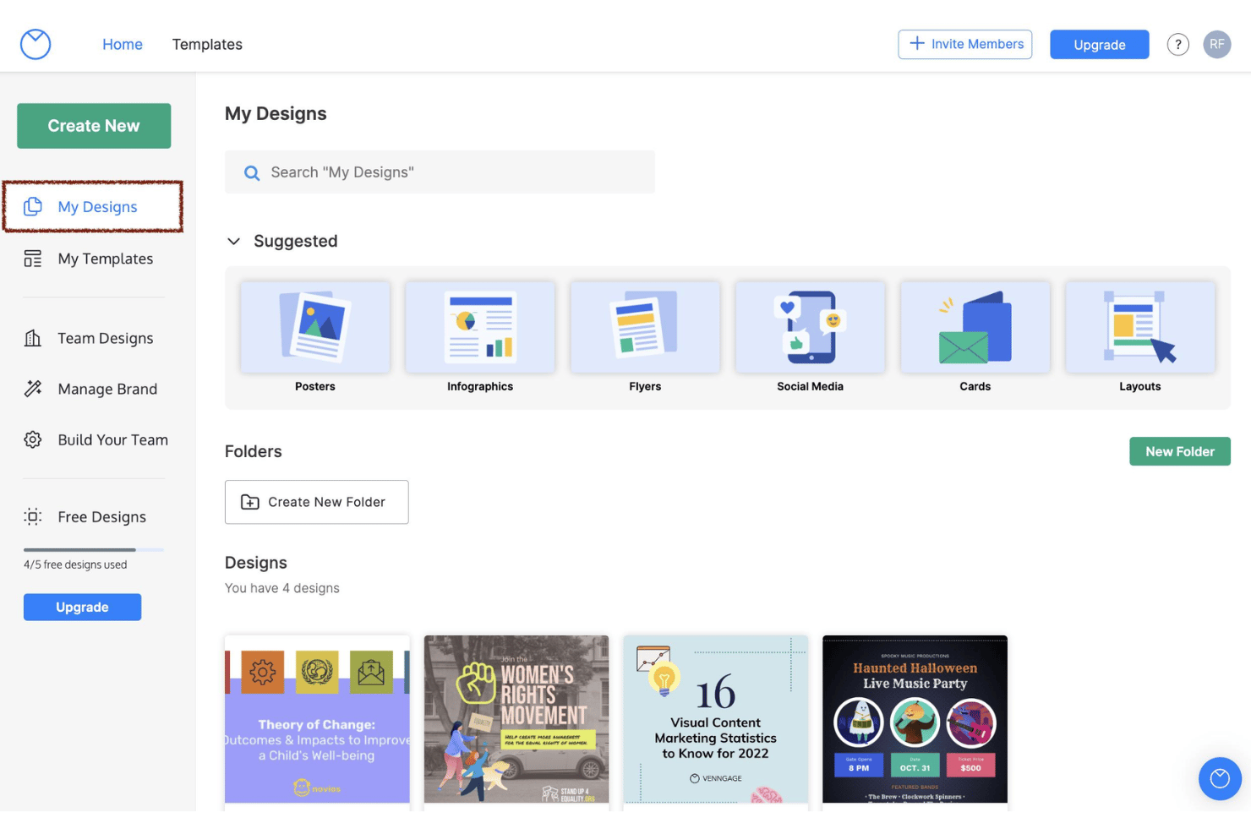The height and width of the screenshot is (834, 1251).
Task: Click the "Posters" label text
Action: click(315, 386)
